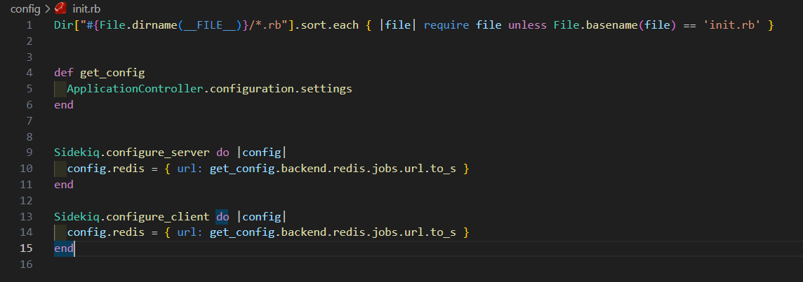Click line number 4 in gutter
The width and height of the screenshot is (803, 282).
pyautogui.click(x=29, y=73)
